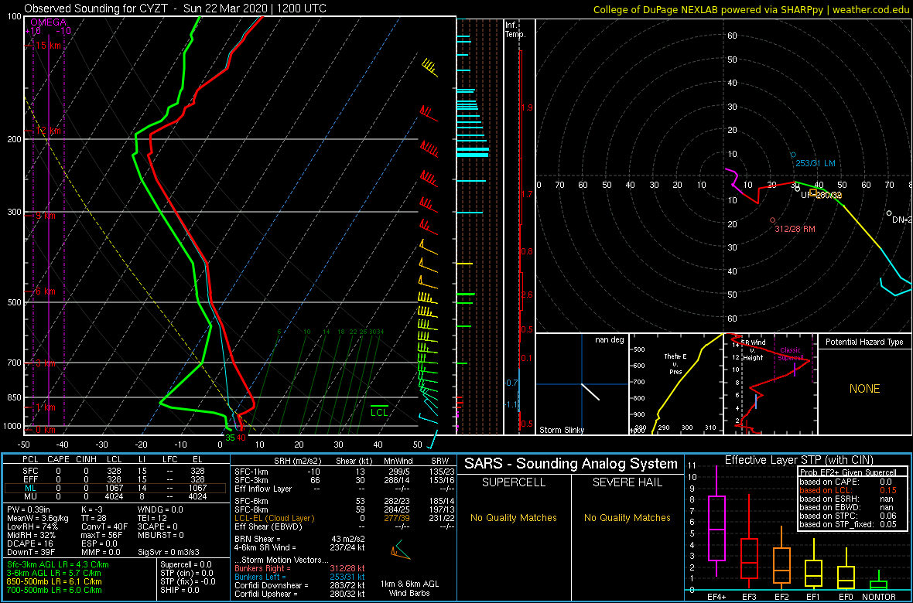
Task: Click the based on STPC: 0.06 line
Action: click(849, 516)
